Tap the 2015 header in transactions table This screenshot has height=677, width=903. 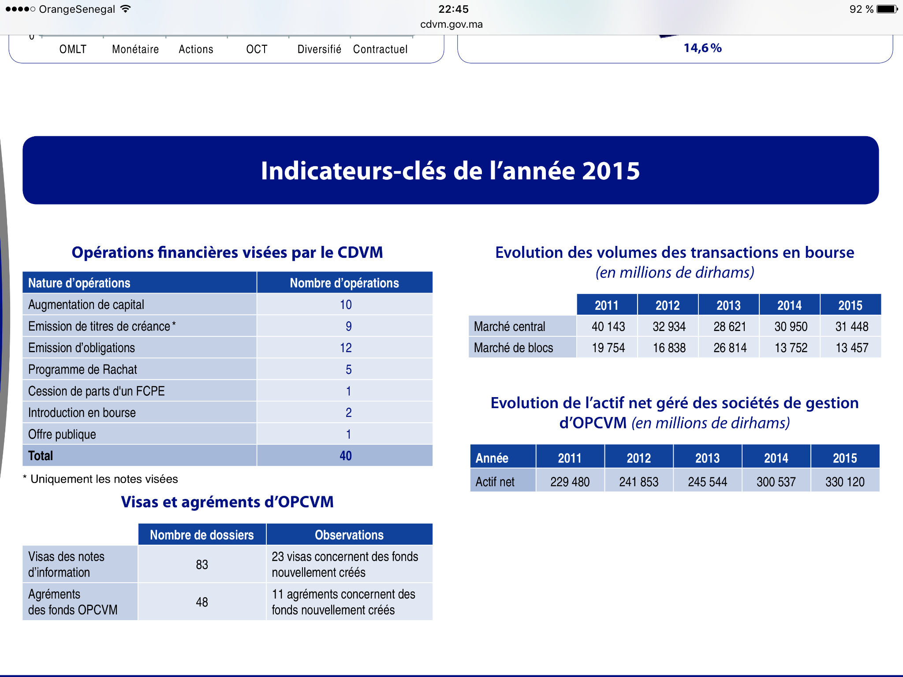[850, 305]
